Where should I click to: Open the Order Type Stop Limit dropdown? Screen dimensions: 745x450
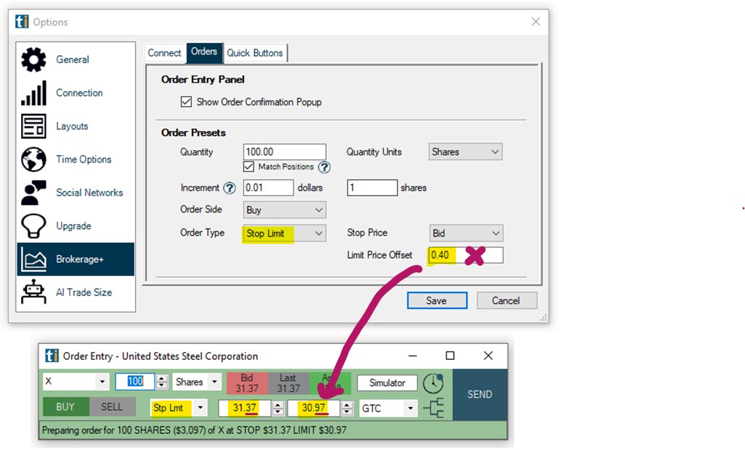(x=284, y=233)
